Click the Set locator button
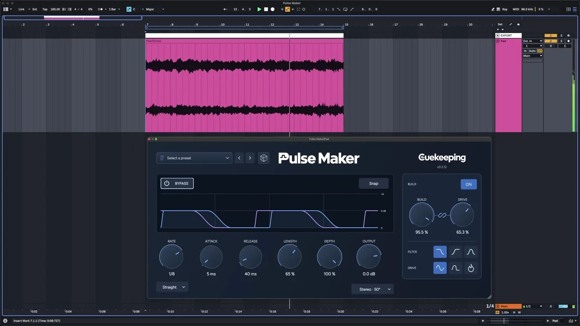This screenshot has height=326, width=580. pos(500,24)
